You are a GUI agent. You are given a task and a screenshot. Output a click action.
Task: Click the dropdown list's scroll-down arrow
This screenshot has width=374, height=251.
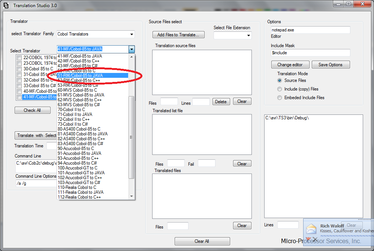pos(132,196)
